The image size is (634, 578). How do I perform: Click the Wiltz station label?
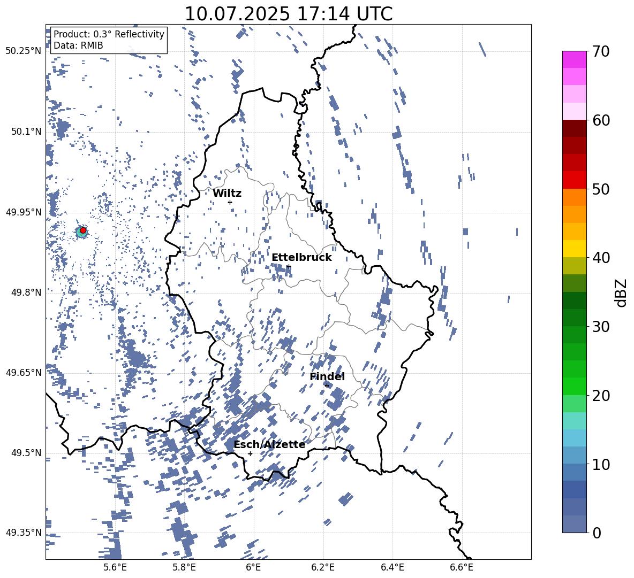coord(227,194)
